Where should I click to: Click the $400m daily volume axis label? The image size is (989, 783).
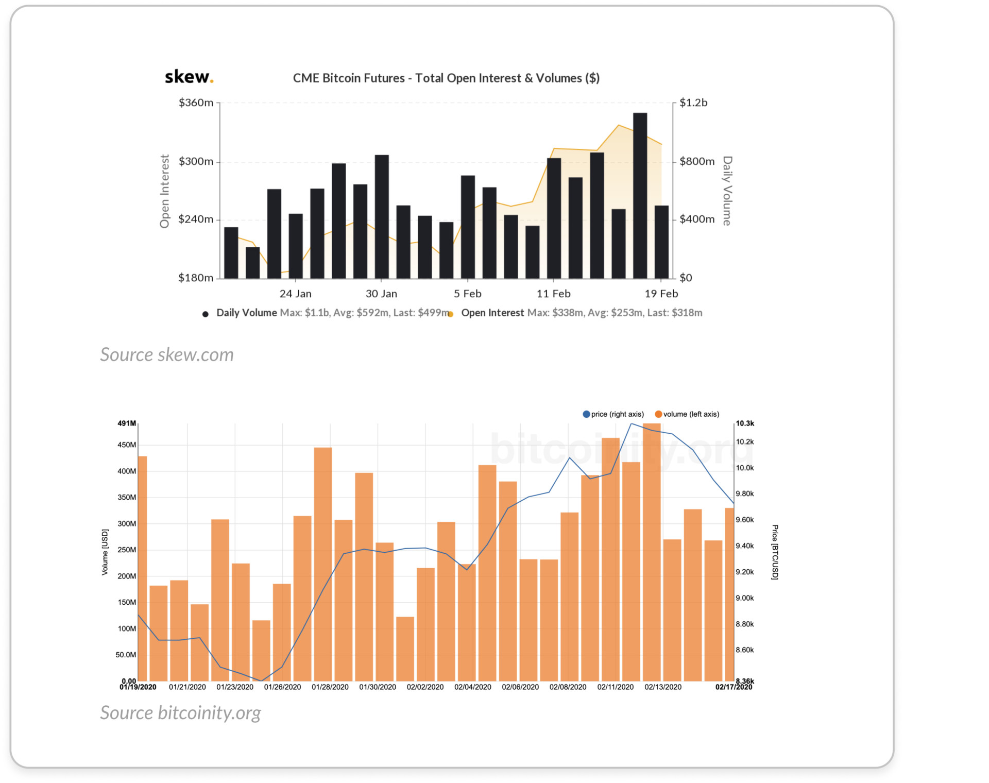[x=697, y=219]
